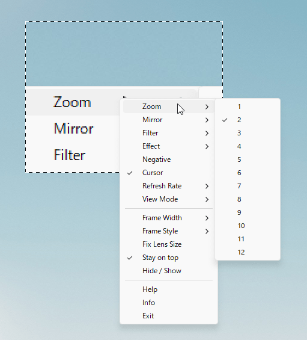Open the Frame Style submenu
This screenshot has width=307, height=340.
(169, 231)
